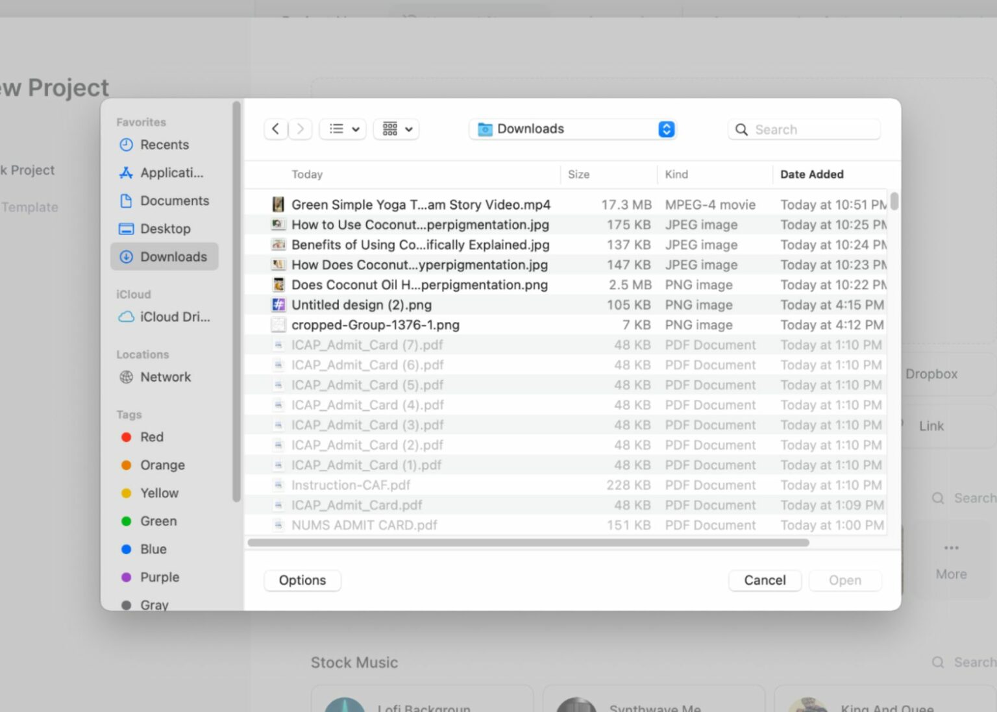Image resolution: width=997 pixels, height=712 pixels.
Task: Click 17.3 MB size cell
Action: click(626, 204)
